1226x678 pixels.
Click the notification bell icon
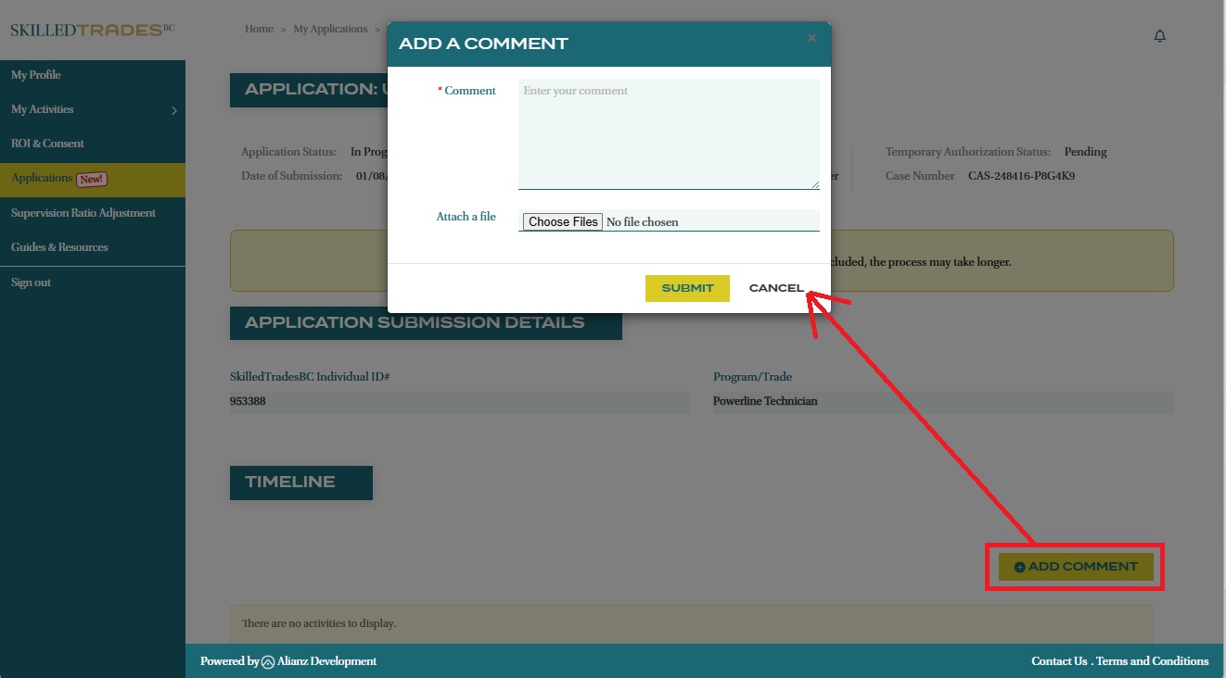(x=1159, y=36)
